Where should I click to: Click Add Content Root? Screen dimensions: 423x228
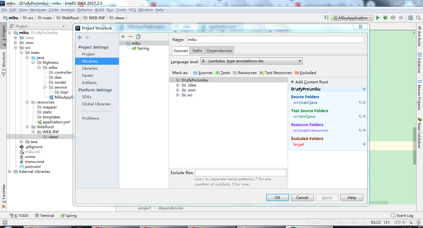tap(309, 82)
